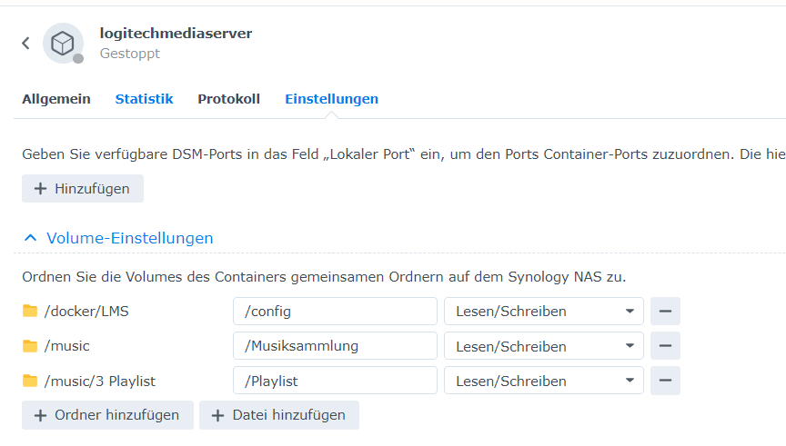Viewport: 786px width, 446px height.
Task: Delete the /Playlist volume row via minus
Action: [x=665, y=381]
